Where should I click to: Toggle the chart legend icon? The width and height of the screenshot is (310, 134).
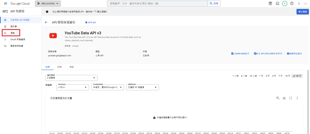(x=284, y=98)
